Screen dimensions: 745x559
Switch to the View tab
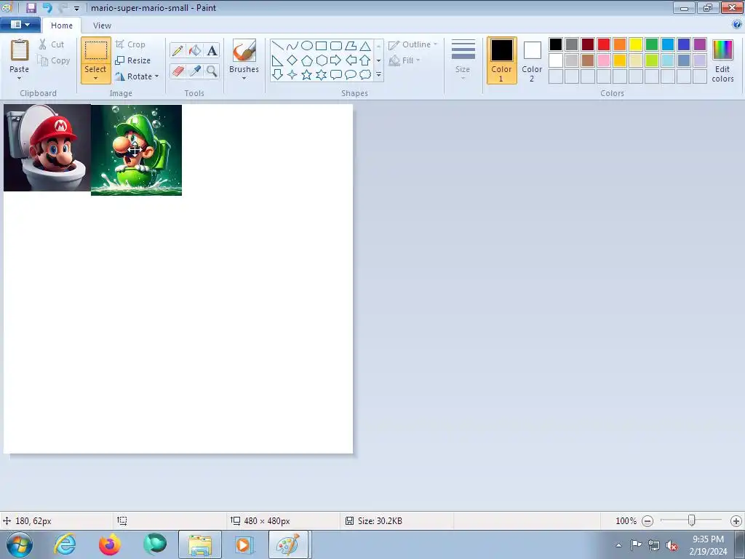coord(102,25)
